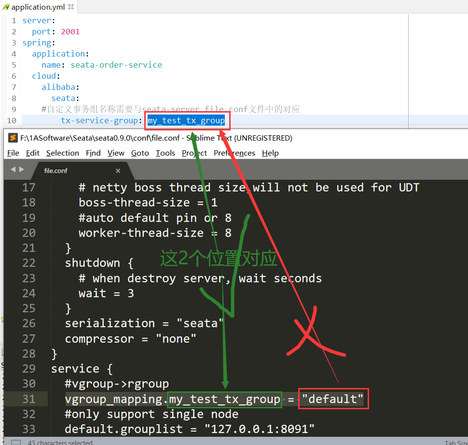
Task: Click the netty boss thread comment on line 17
Action: [x=249, y=187]
